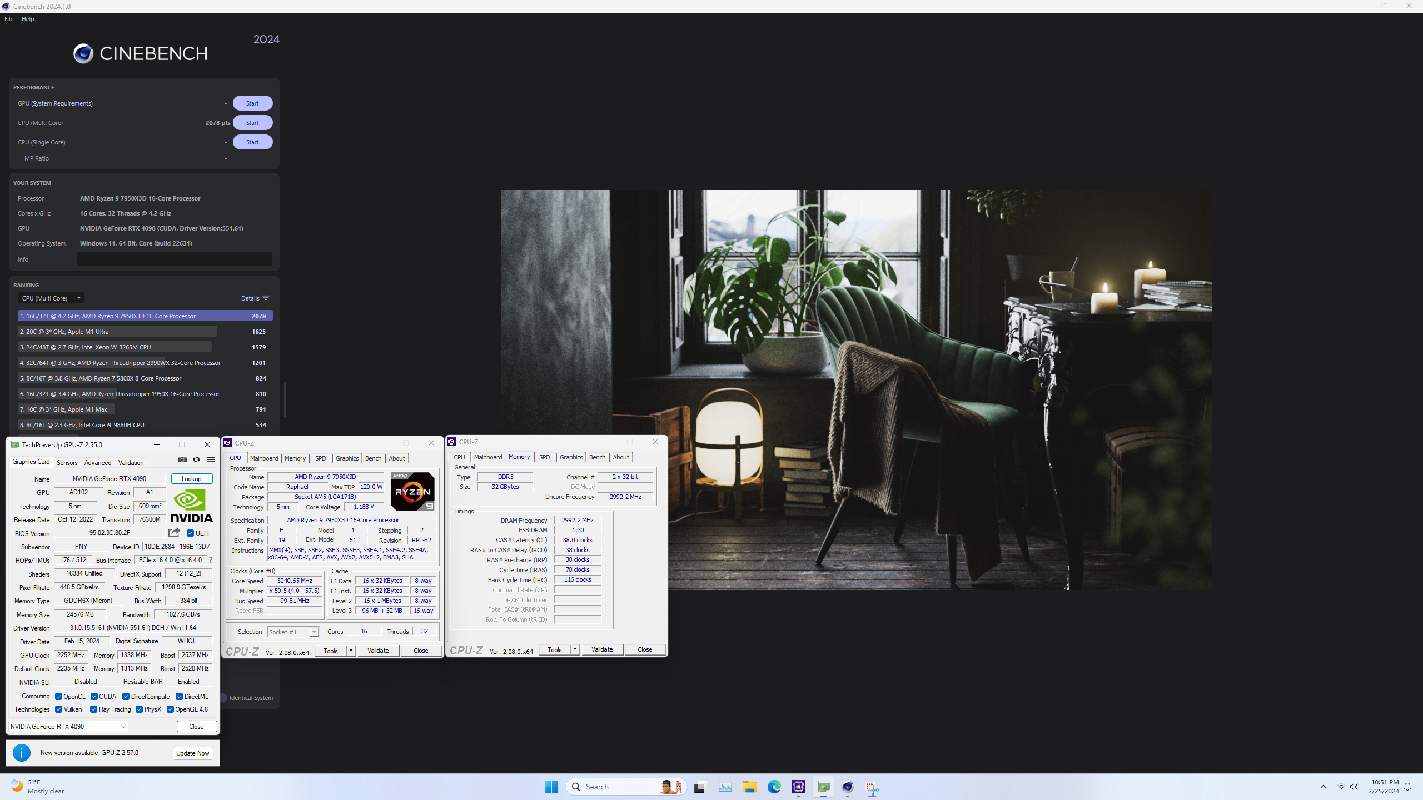Click the GPU-Z taskbar icon
Viewport: 1423px width, 800px height.
pos(823,787)
